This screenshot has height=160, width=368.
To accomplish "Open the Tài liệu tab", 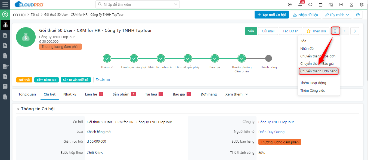I will point(154,94).
